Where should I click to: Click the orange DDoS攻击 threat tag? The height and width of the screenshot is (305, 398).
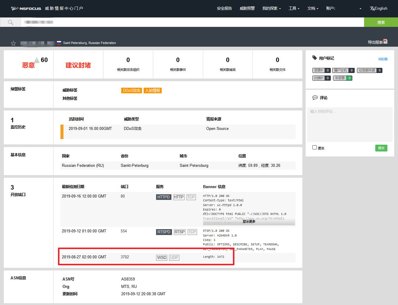[x=131, y=90]
